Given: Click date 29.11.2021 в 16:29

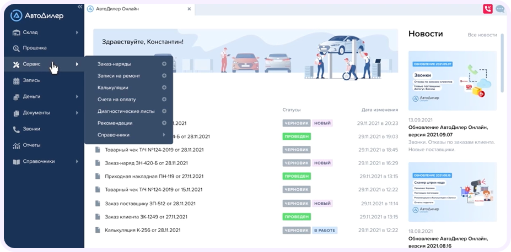Looking at the screenshot, I should 378,163.
